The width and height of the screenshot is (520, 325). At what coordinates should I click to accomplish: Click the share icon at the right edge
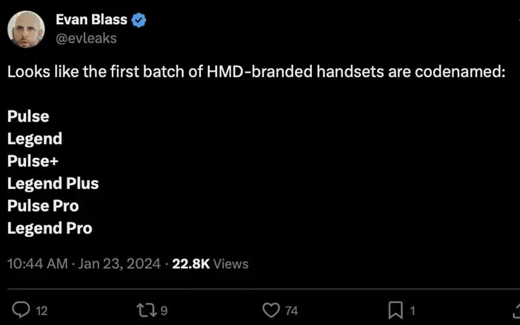[x=516, y=310]
